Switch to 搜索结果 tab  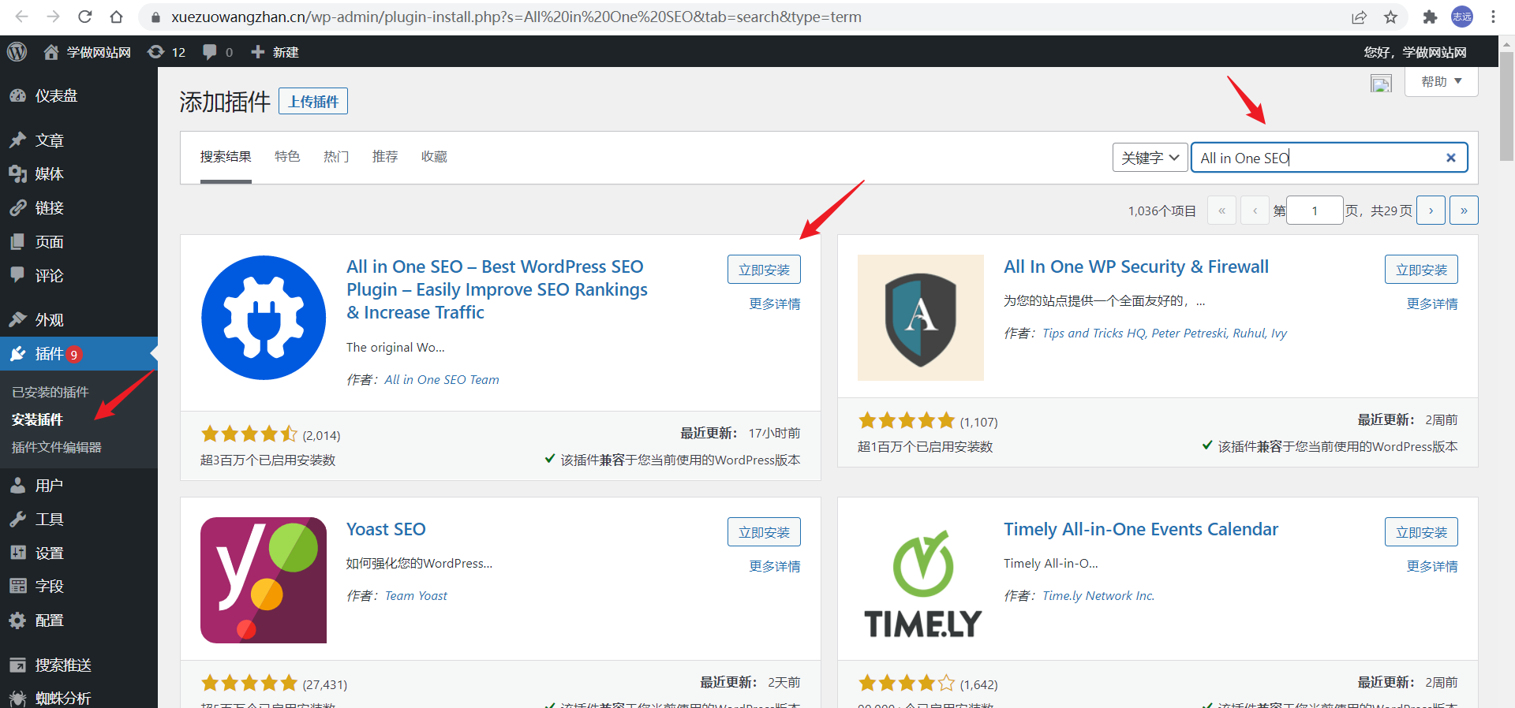coord(226,157)
